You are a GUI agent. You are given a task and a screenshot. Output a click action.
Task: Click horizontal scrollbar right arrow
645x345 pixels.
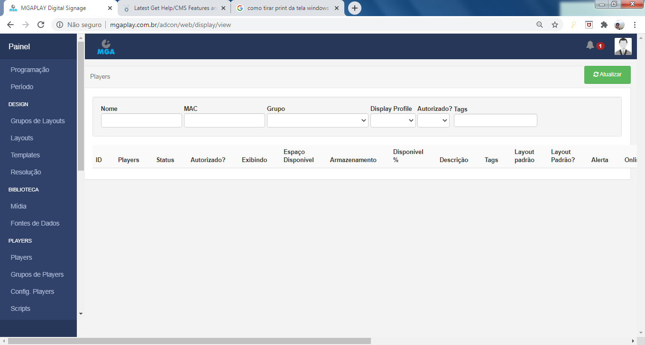tap(633, 341)
